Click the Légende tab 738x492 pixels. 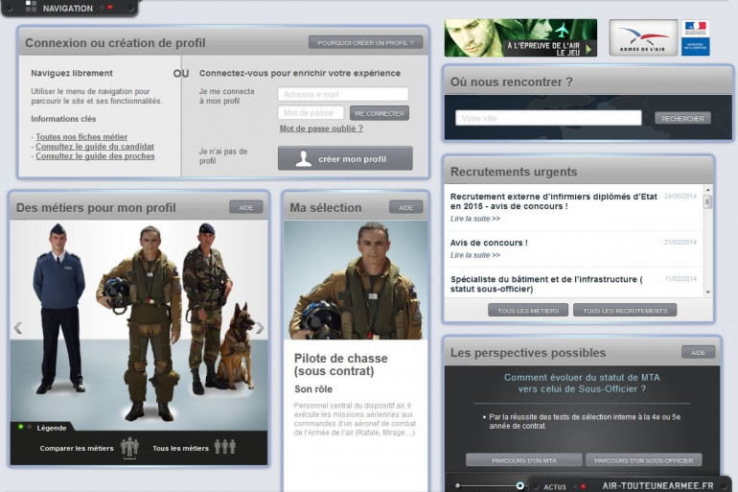(52, 428)
